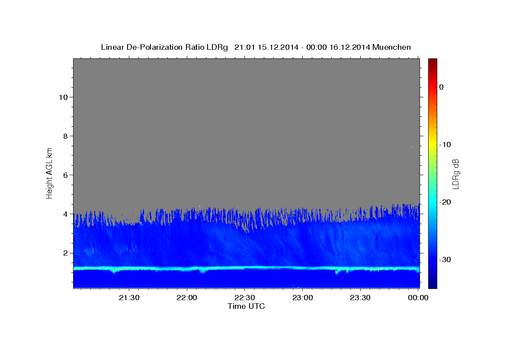Select the 00:00 time tick label
Screen dimensions: 519x346
[418, 298]
